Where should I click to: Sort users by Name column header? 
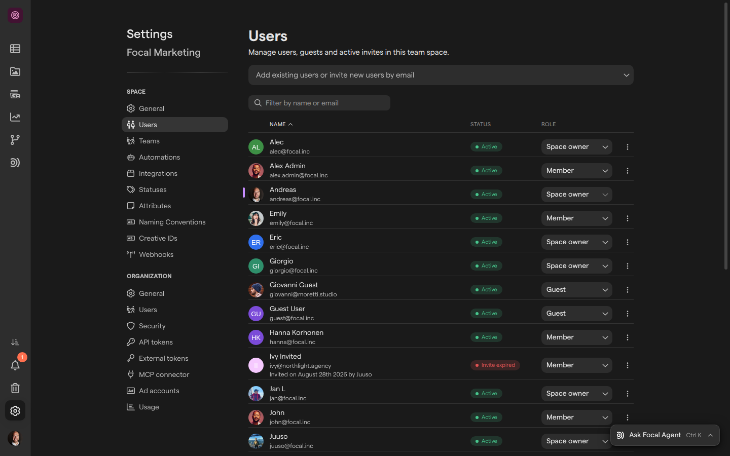pos(281,124)
